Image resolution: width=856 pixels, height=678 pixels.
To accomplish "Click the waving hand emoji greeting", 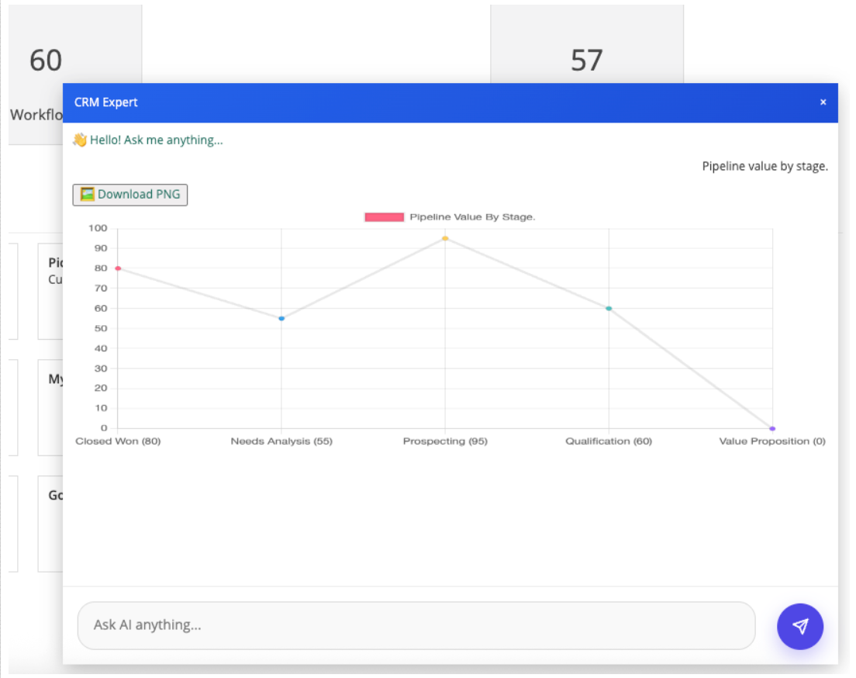I will pyautogui.click(x=81, y=140).
